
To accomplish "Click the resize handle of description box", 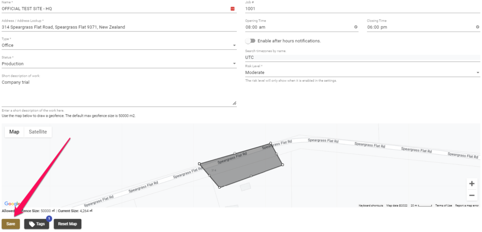I will pos(234,104).
